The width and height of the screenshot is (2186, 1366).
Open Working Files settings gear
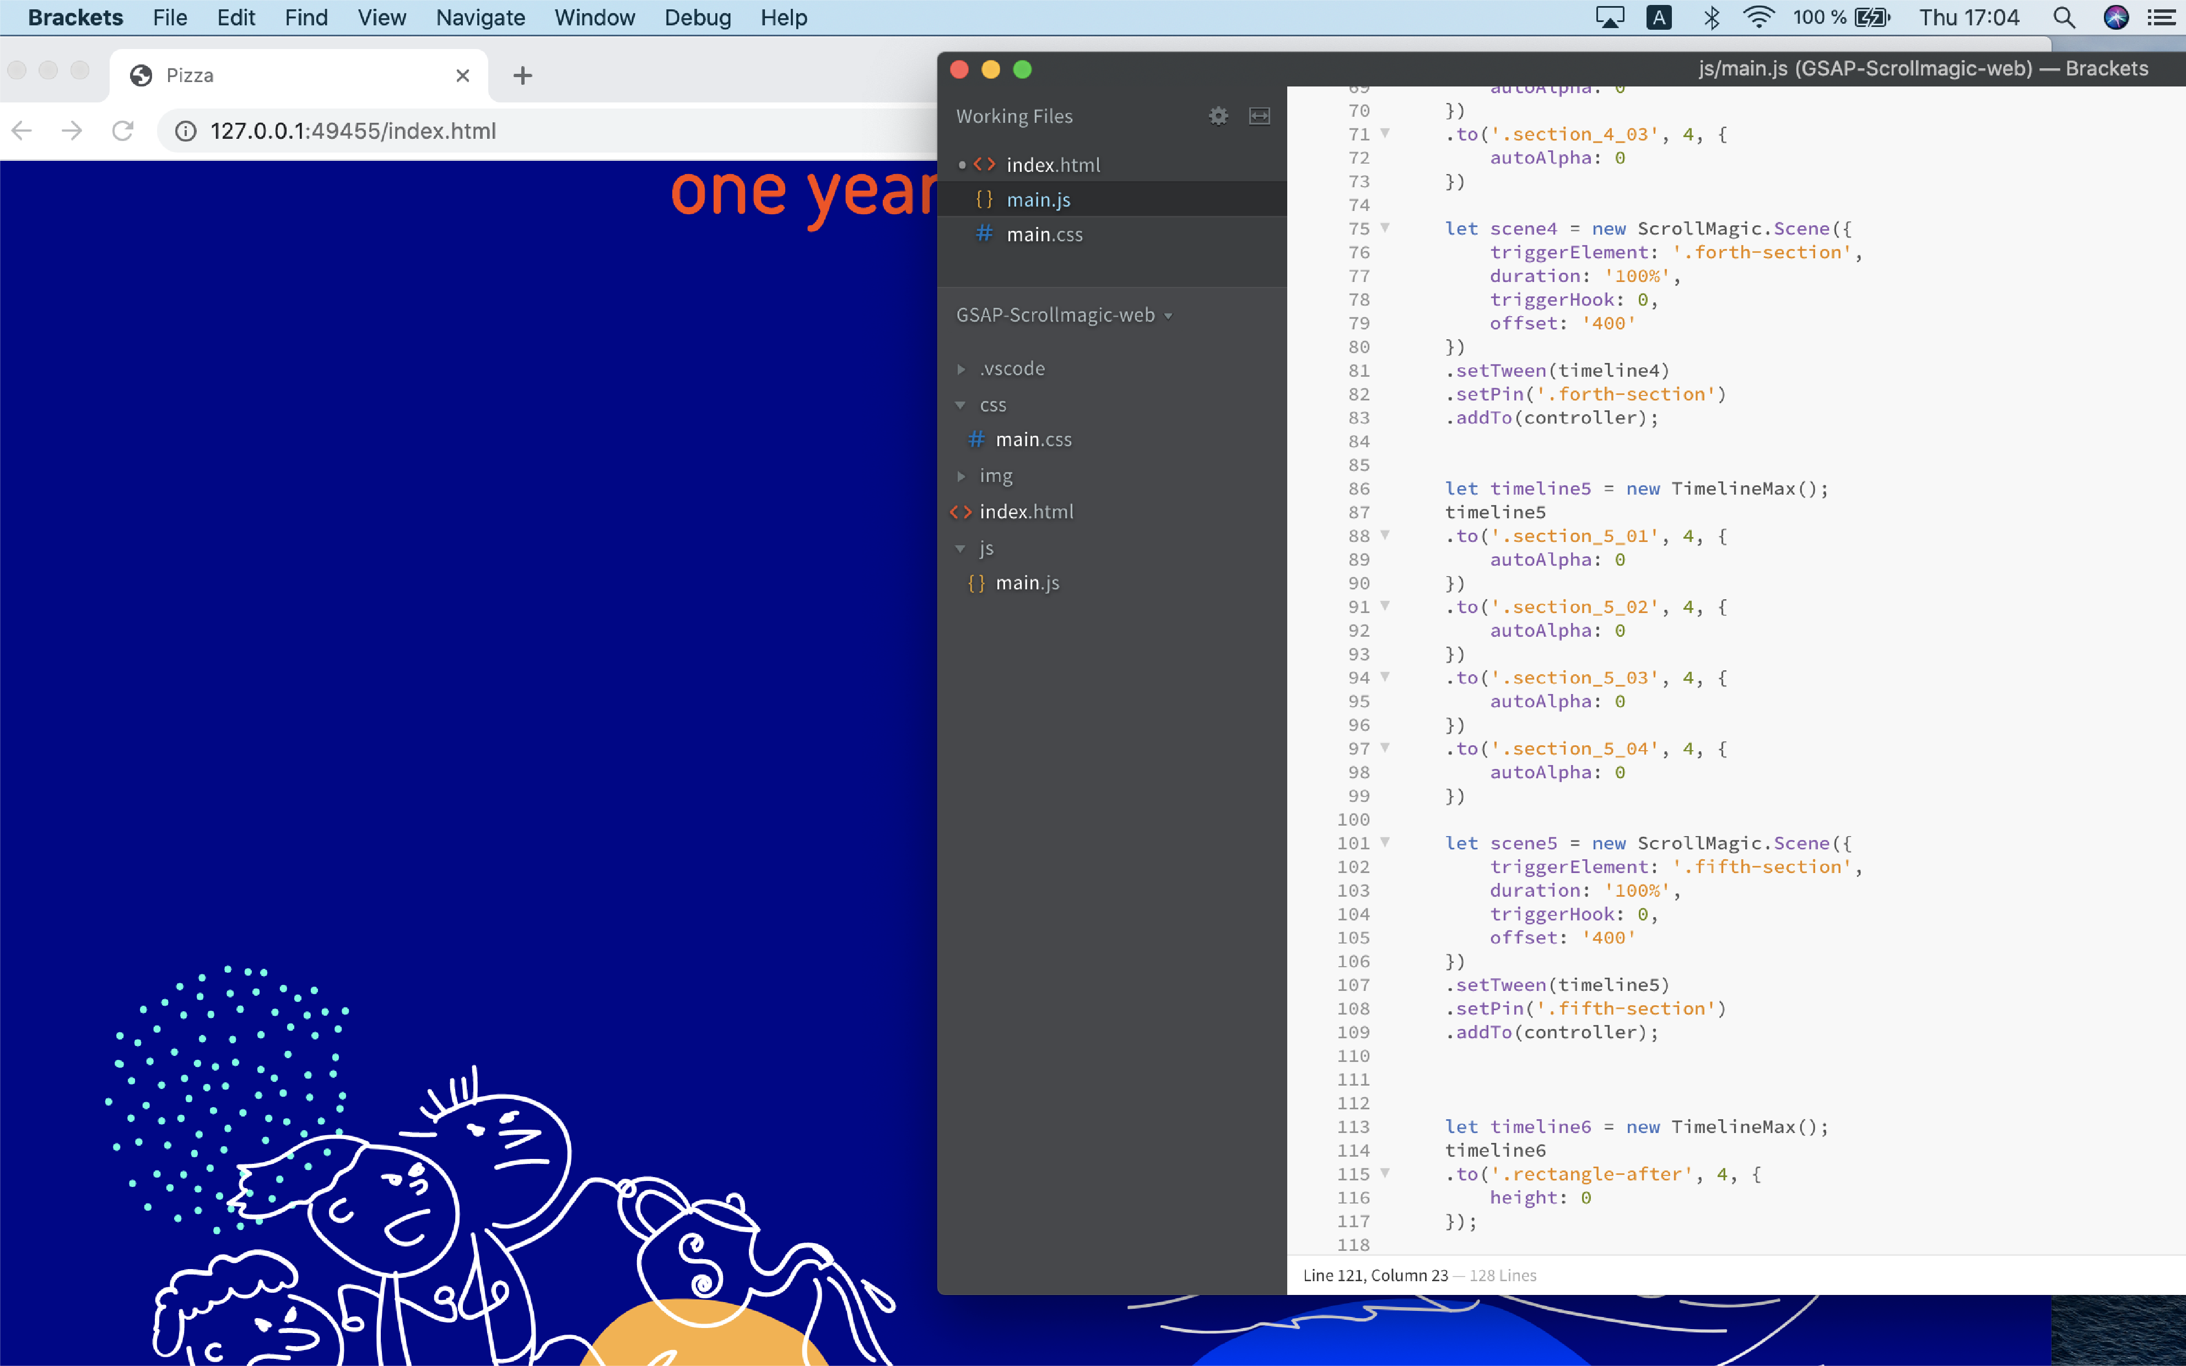[1218, 116]
